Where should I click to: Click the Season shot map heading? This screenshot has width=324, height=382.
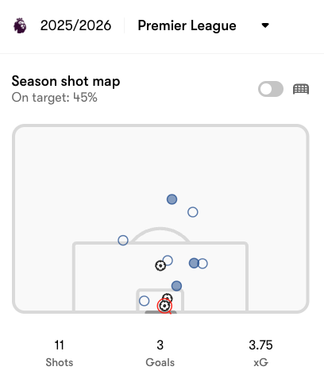coord(66,81)
